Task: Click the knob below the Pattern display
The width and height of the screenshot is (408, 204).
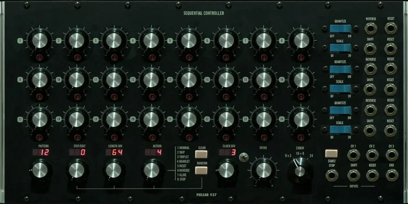Action: pos(40,170)
